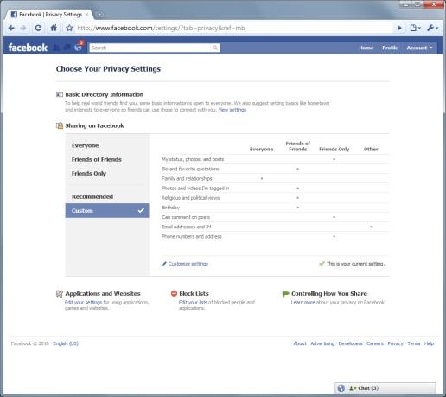Open Learn more about privacy link
This screenshot has height=397, width=446.
(x=303, y=303)
